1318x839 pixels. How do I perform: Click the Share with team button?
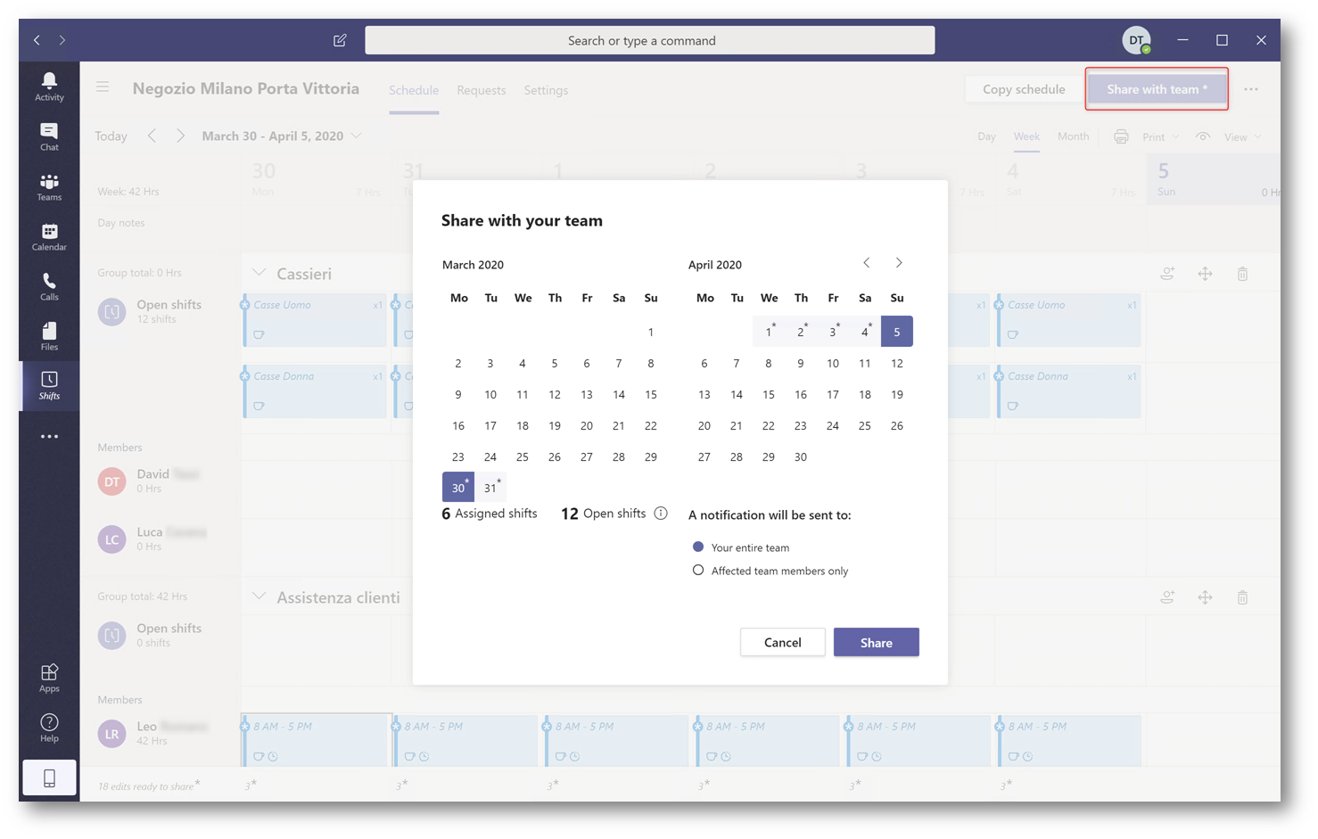pyautogui.click(x=1157, y=89)
